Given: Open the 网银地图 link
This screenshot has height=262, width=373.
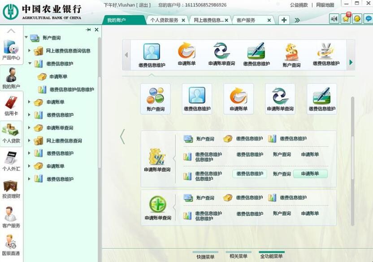Looking at the screenshot, I should tap(325, 5).
